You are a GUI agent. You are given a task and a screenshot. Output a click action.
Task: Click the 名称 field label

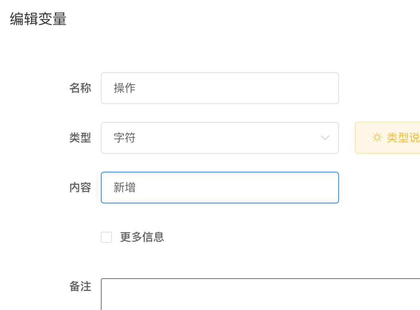click(80, 88)
